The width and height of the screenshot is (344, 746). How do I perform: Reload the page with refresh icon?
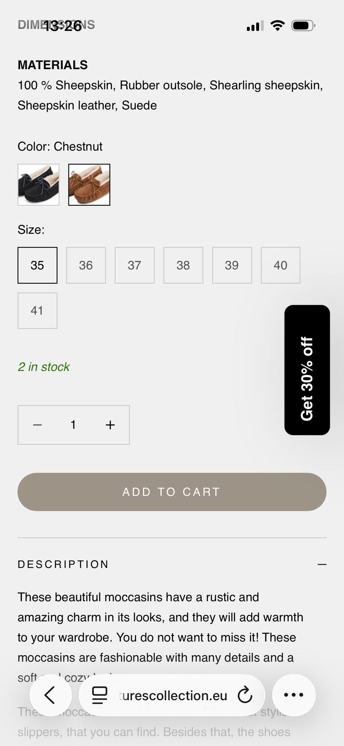245,695
